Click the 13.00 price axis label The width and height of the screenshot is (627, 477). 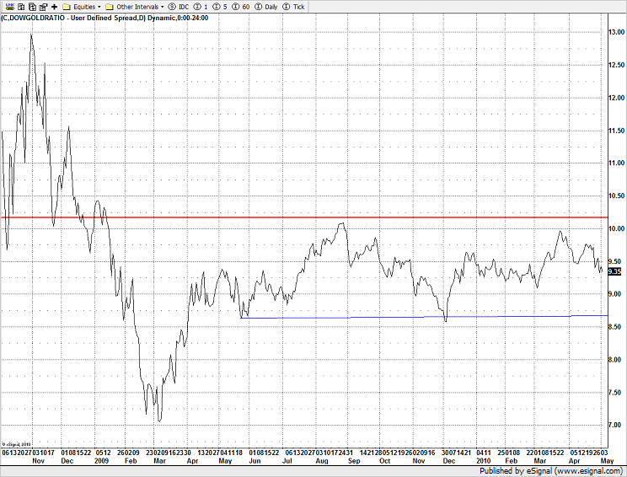[x=616, y=32]
